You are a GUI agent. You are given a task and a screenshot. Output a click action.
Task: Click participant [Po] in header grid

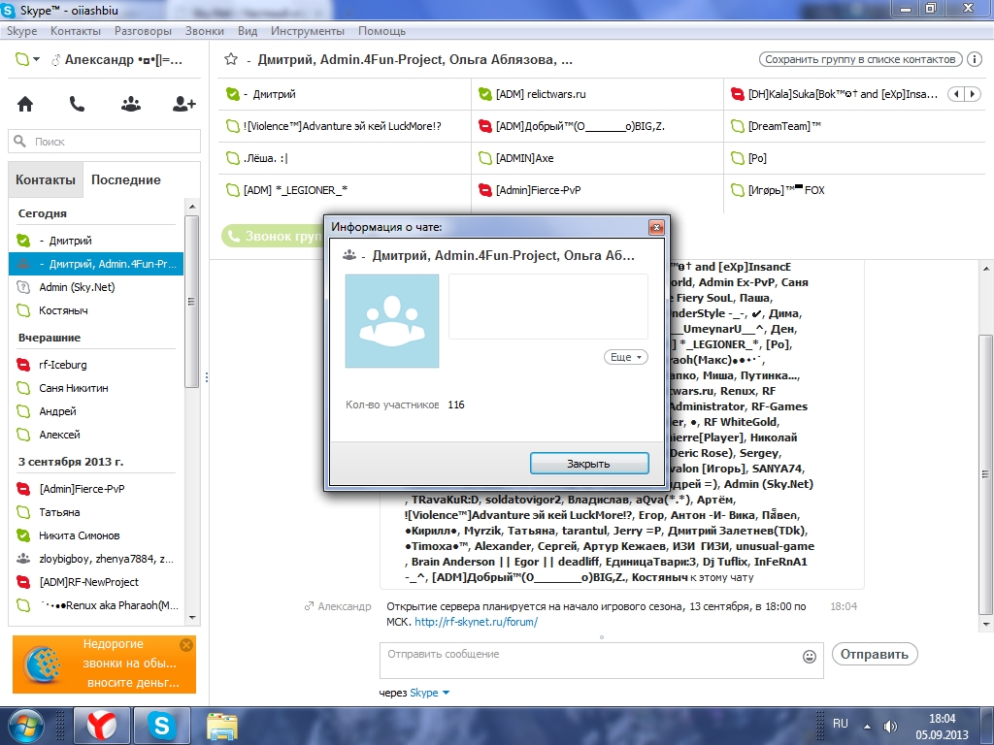(757, 158)
